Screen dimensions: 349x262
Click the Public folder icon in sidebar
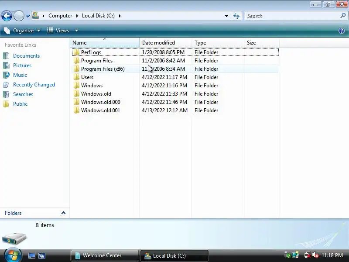(6, 104)
